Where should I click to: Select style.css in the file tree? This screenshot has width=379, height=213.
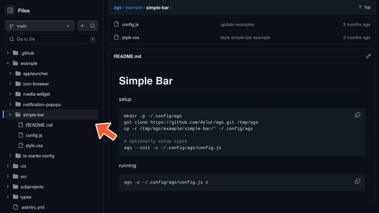[x=34, y=146]
